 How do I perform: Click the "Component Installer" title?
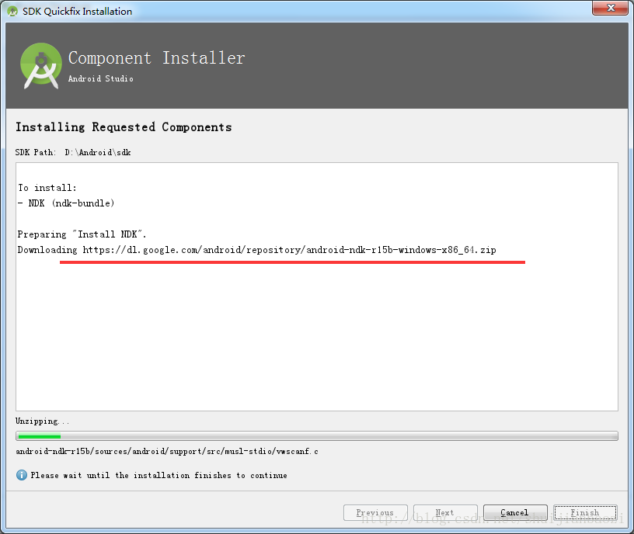[156, 58]
